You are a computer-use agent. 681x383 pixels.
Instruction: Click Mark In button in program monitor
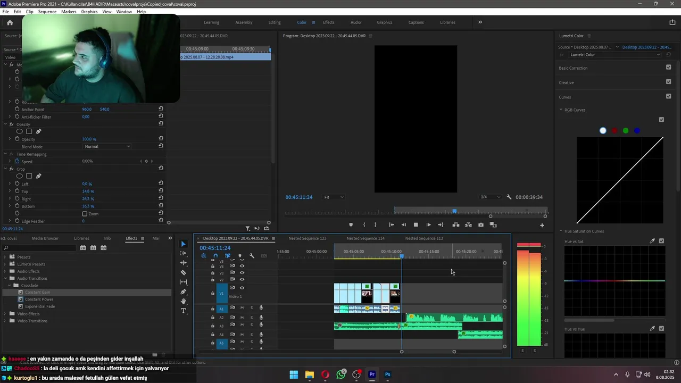[364, 225]
